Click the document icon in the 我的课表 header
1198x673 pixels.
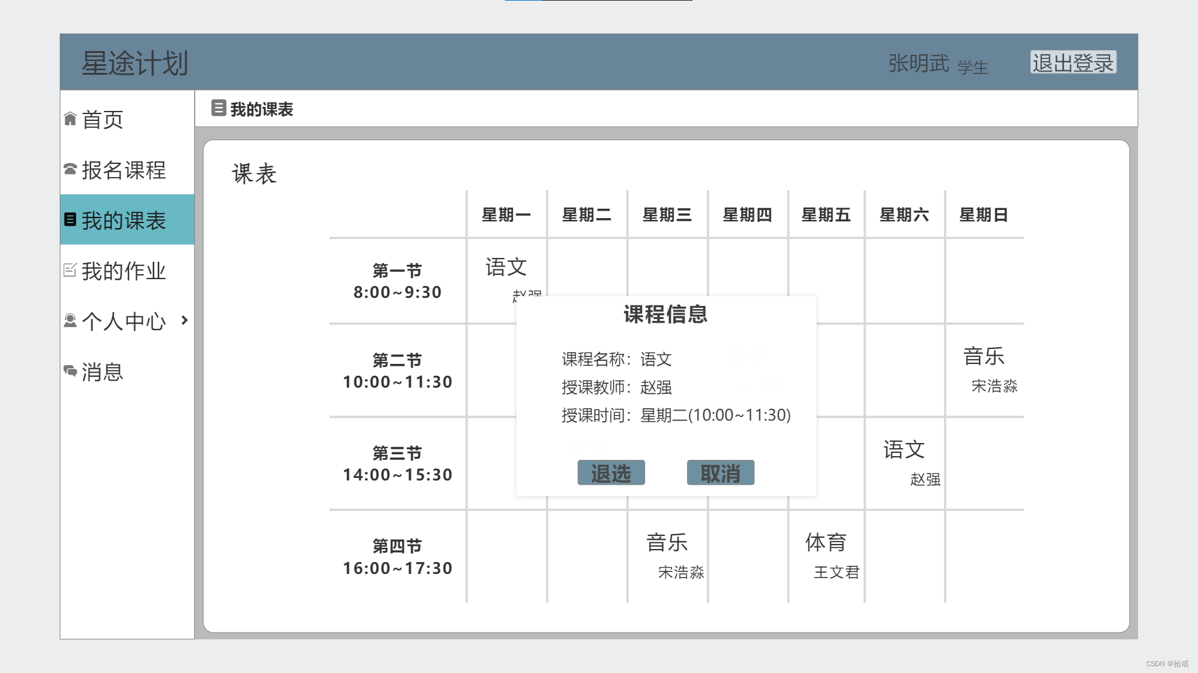click(218, 108)
